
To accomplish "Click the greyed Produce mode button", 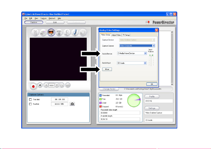I will [x=76, y=22].
